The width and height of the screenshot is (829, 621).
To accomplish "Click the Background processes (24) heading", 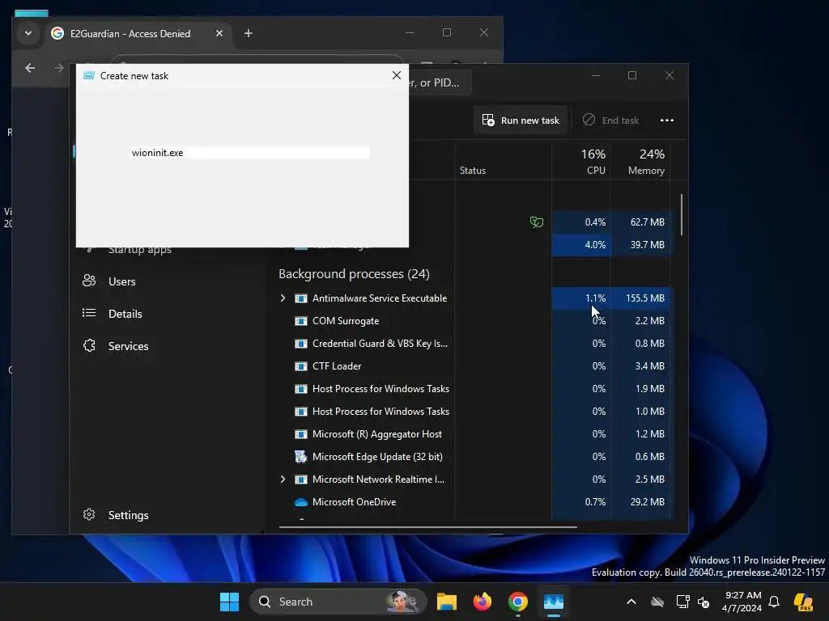I will (x=354, y=274).
